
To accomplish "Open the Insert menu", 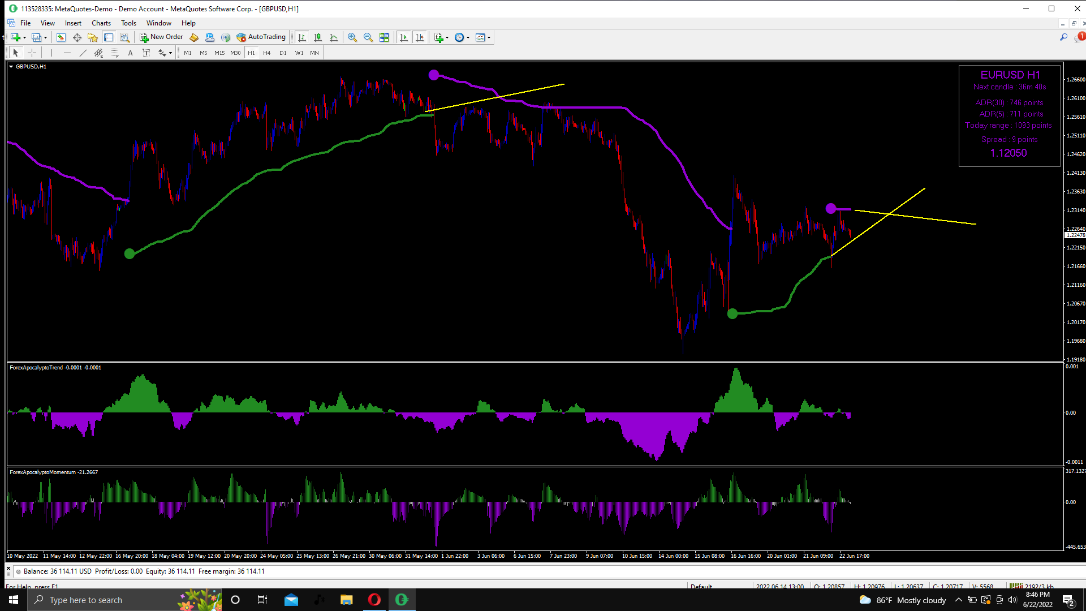I will click(x=73, y=23).
